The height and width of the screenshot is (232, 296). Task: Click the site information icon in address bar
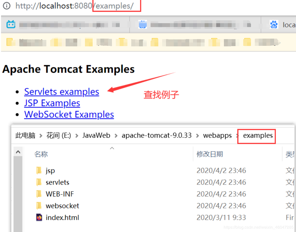[7, 6]
